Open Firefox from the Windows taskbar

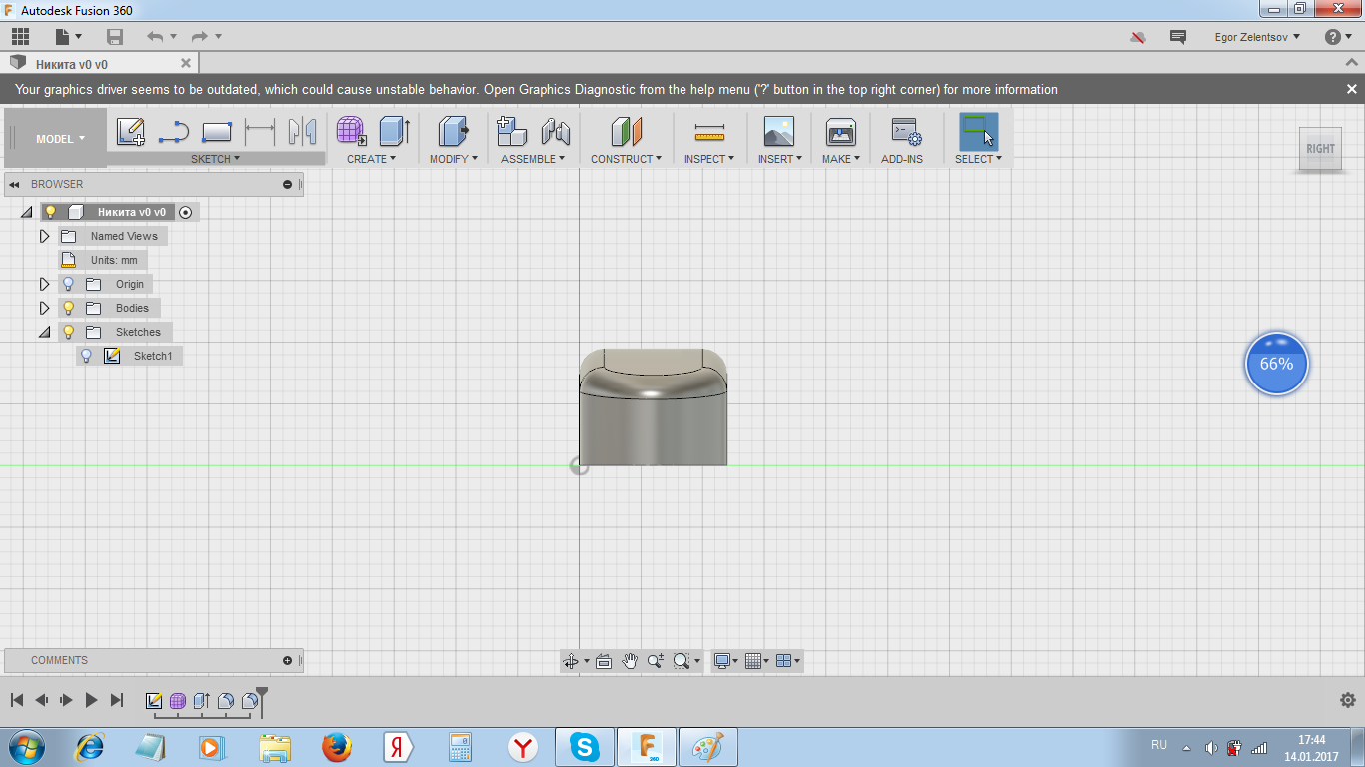click(x=337, y=747)
